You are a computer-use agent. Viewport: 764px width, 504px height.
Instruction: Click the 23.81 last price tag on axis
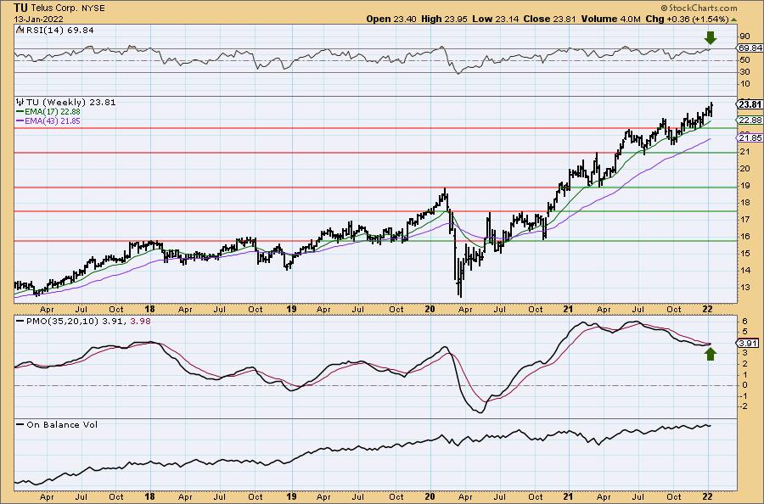[x=750, y=104]
